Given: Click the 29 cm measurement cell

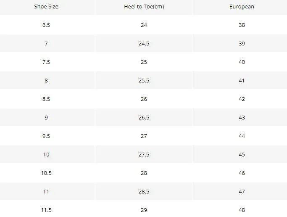Looking at the screenshot, I should tap(144, 209).
